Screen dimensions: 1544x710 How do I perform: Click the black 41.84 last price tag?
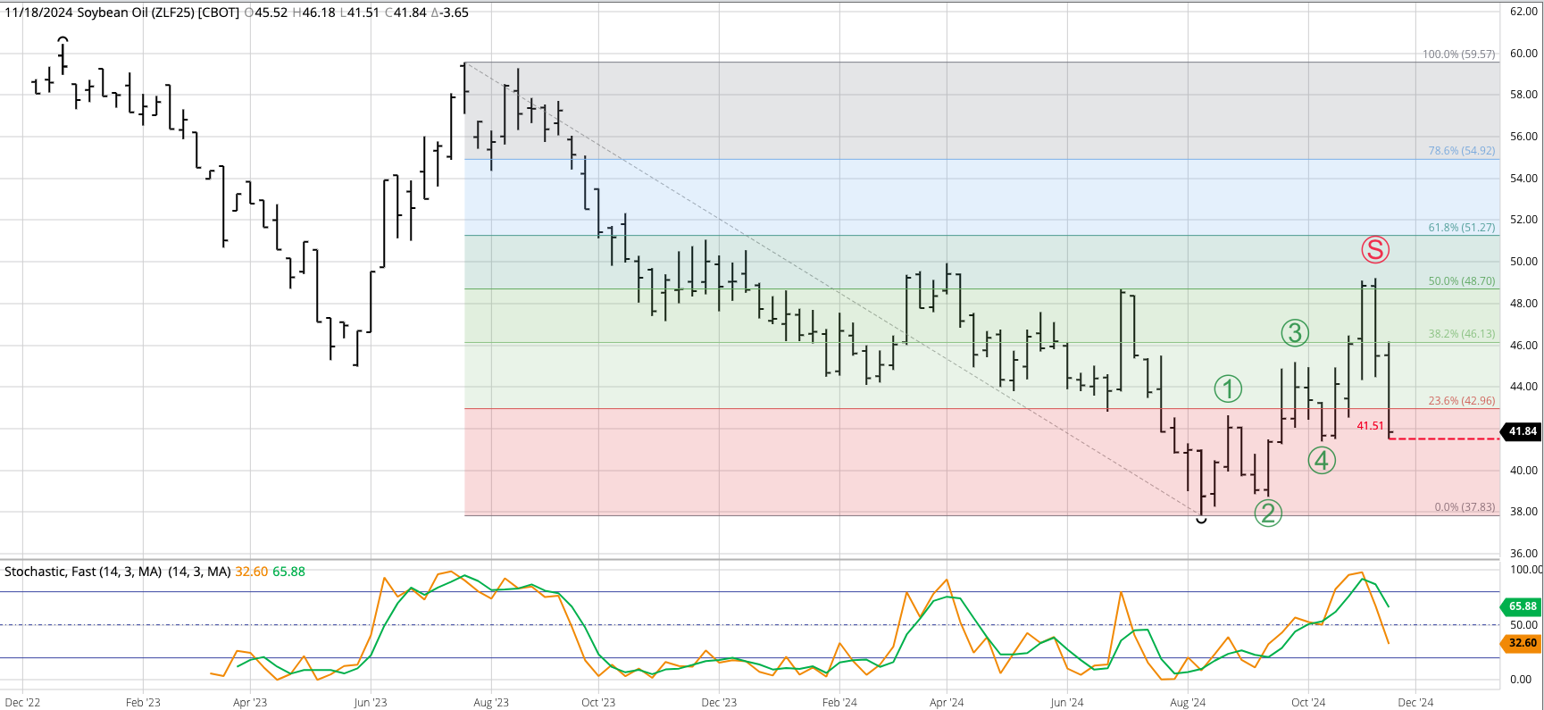coord(1522,431)
